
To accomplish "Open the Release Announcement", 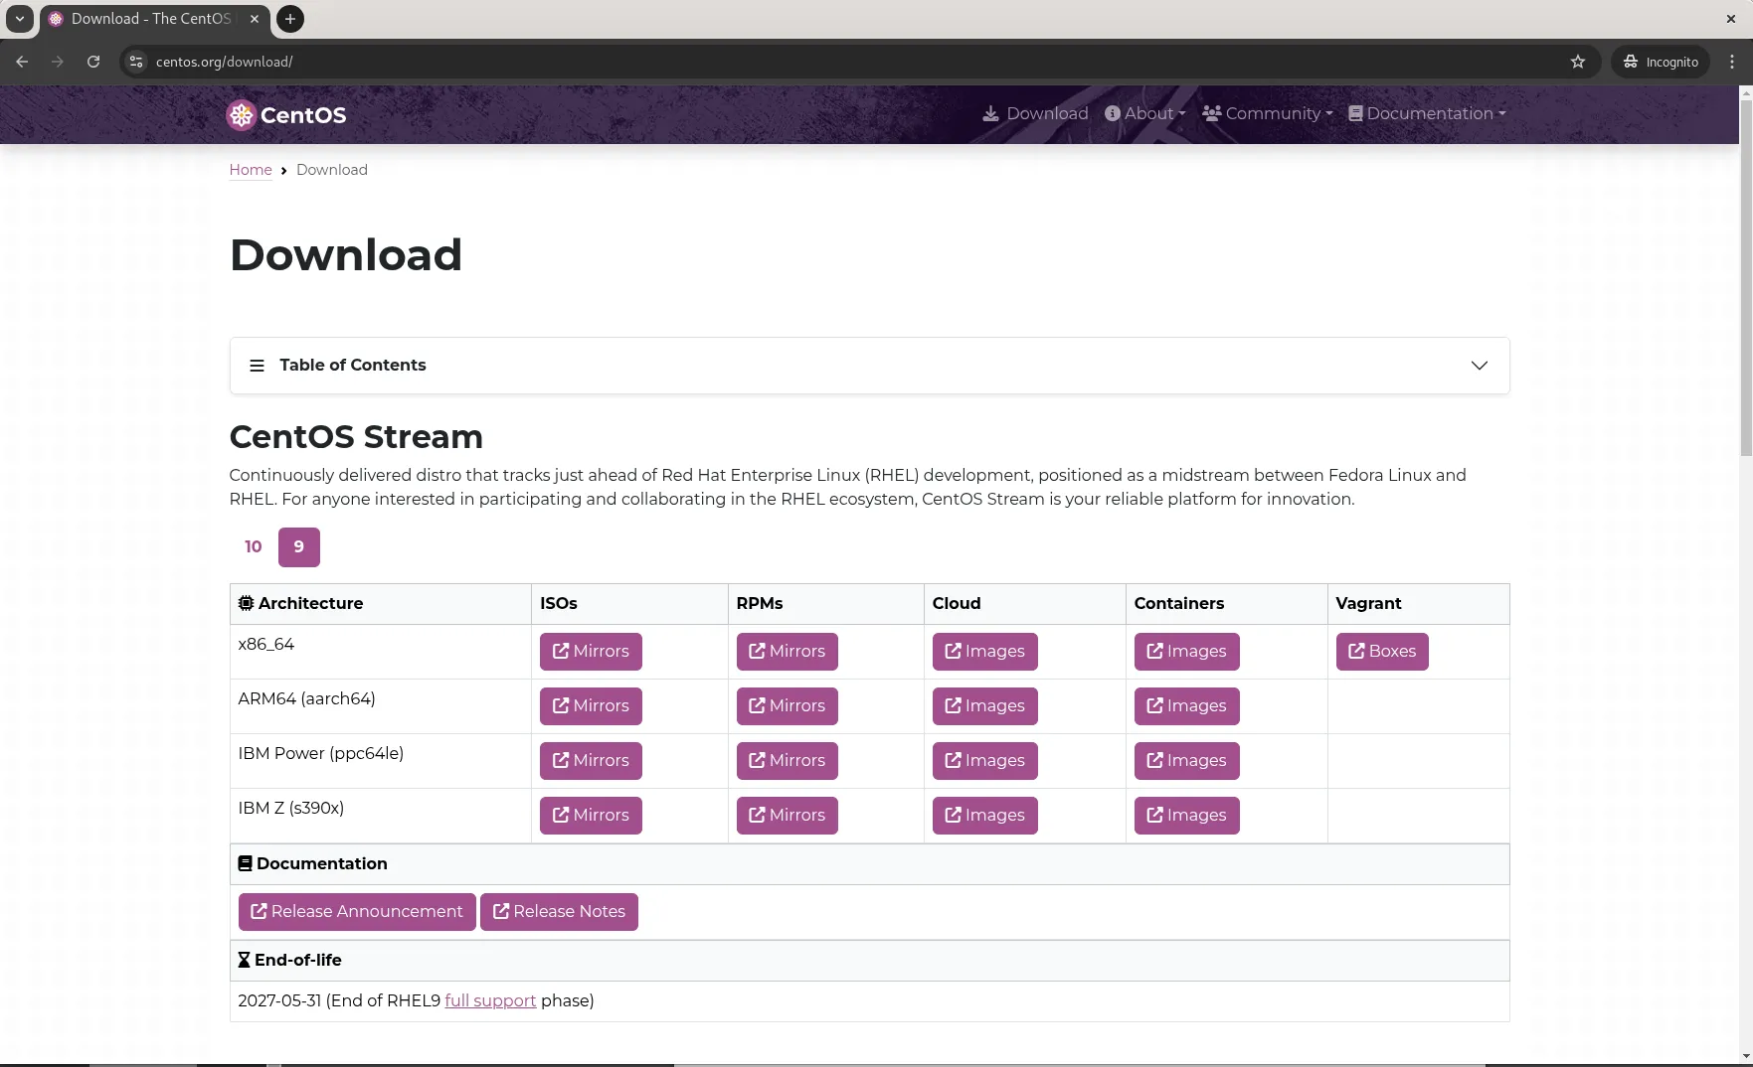I will (357, 912).
